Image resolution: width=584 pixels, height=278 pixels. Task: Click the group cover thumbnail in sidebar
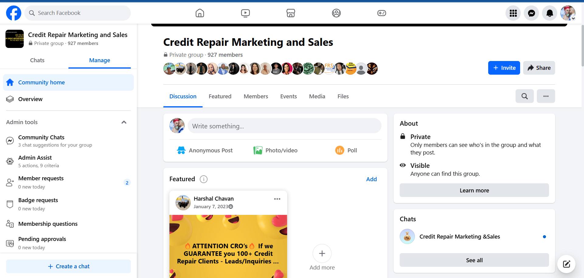pyautogui.click(x=15, y=39)
